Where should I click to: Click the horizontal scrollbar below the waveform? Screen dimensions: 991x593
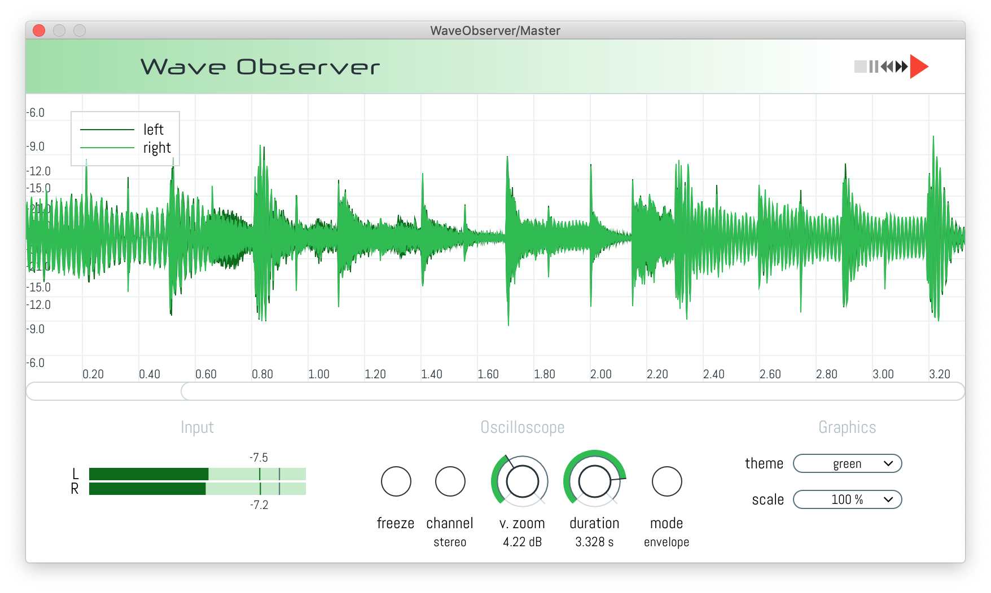point(571,391)
